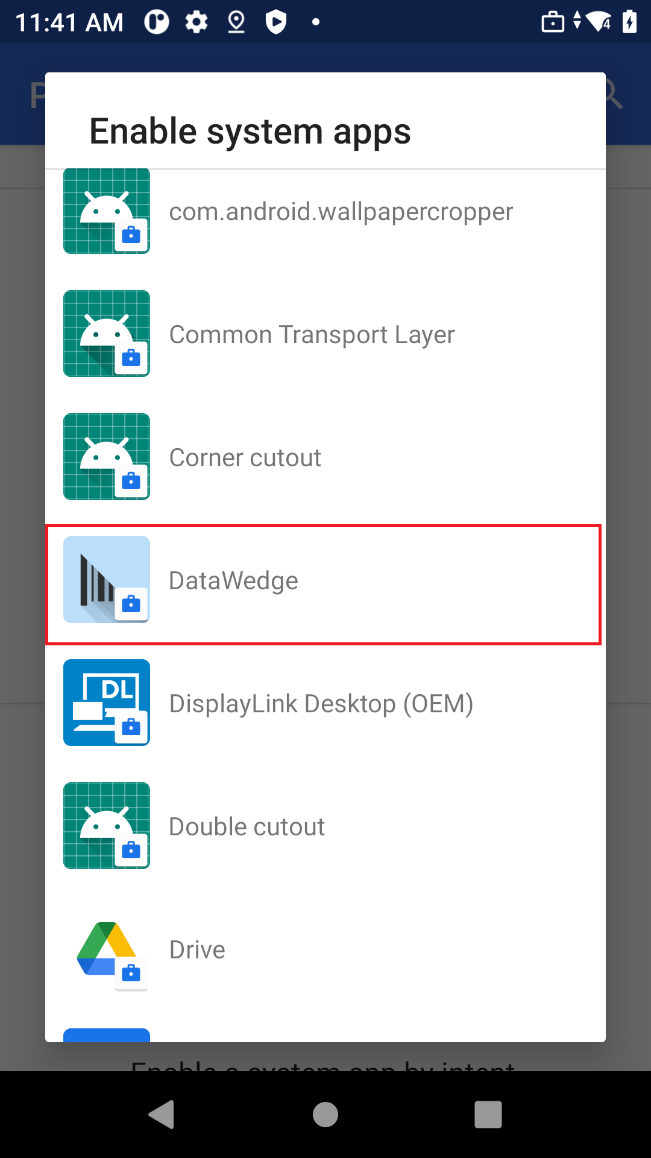The width and height of the screenshot is (651, 1158).
Task: Tap the recent apps square button
Action: point(488,1114)
